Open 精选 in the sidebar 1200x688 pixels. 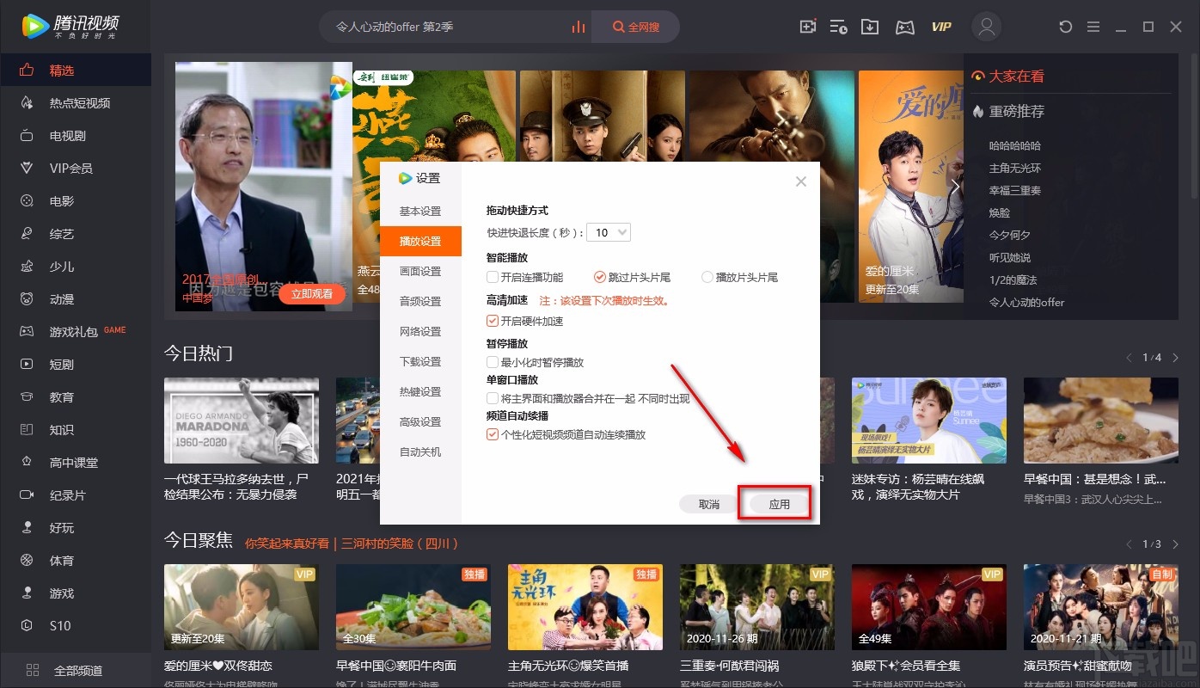(76, 71)
